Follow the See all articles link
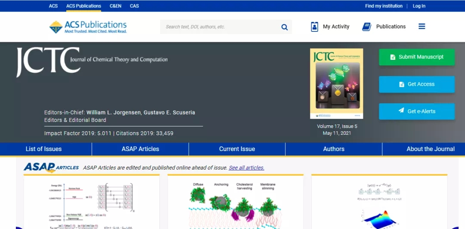The height and width of the screenshot is (229, 465). coord(246,168)
